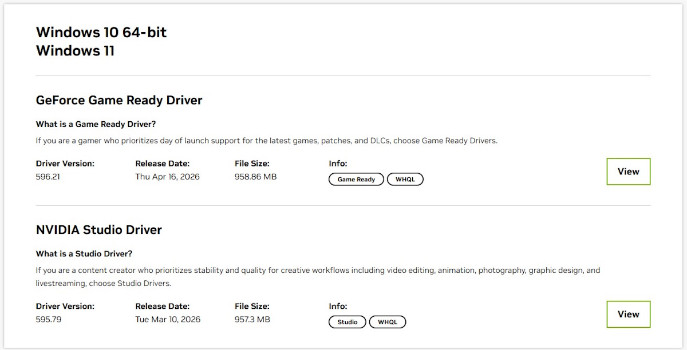Image resolution: width=687 pixels, height=350 pixels.
Task: Click "What is a Studio Driver?" text
Action: point(84,254)
